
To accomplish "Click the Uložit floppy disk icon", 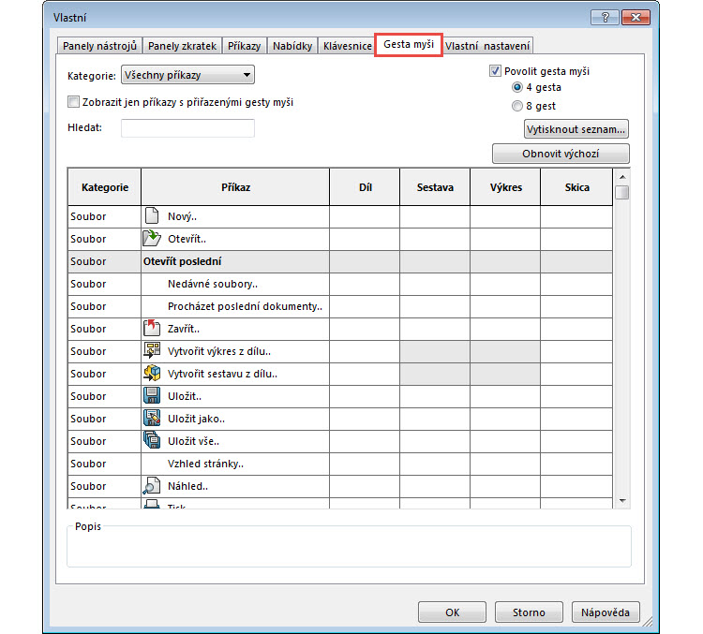I will click(152, 395).
